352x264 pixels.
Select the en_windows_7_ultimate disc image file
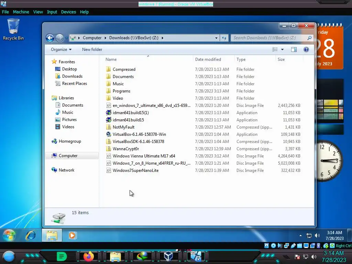coord(151,105)
